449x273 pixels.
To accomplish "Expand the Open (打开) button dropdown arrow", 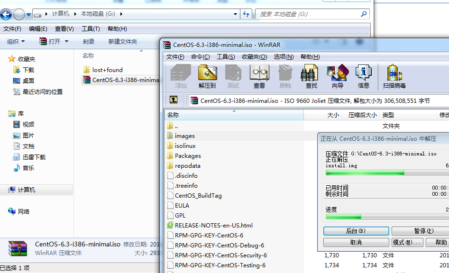I will click(x=66, y=42).
